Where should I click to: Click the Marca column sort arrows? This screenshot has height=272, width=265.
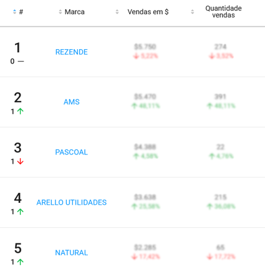pos(60,12)
